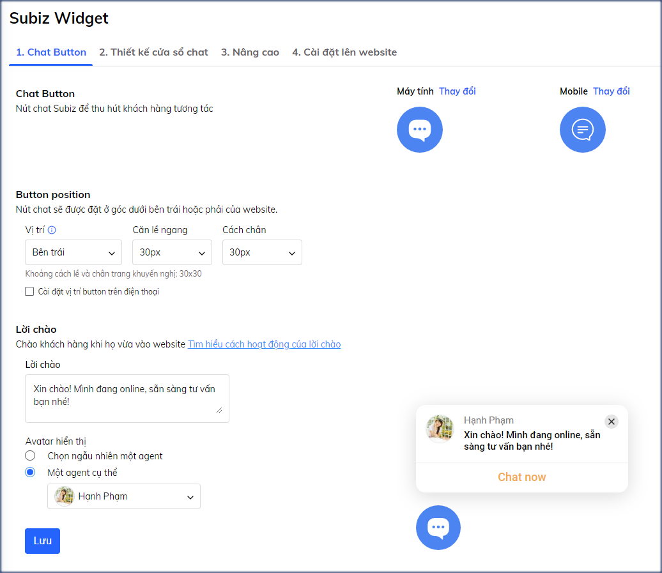Click Chat now in the greeting preview

pos(521,477)
